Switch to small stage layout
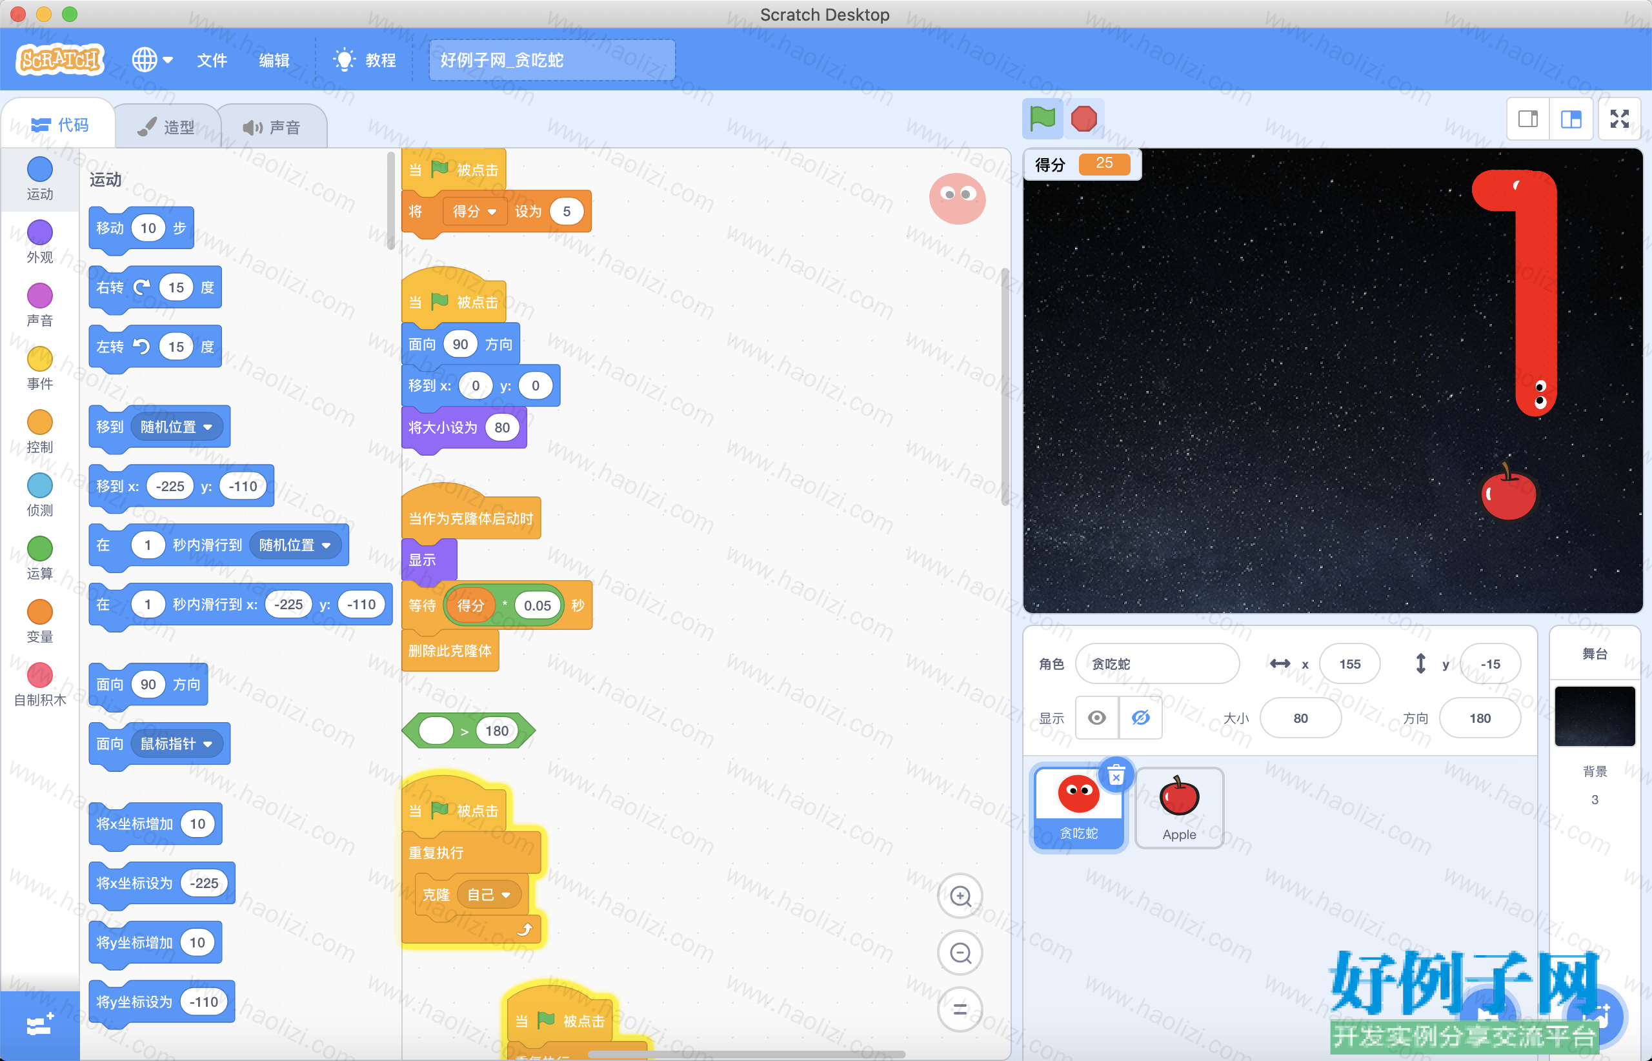 tap(1528, 119)
